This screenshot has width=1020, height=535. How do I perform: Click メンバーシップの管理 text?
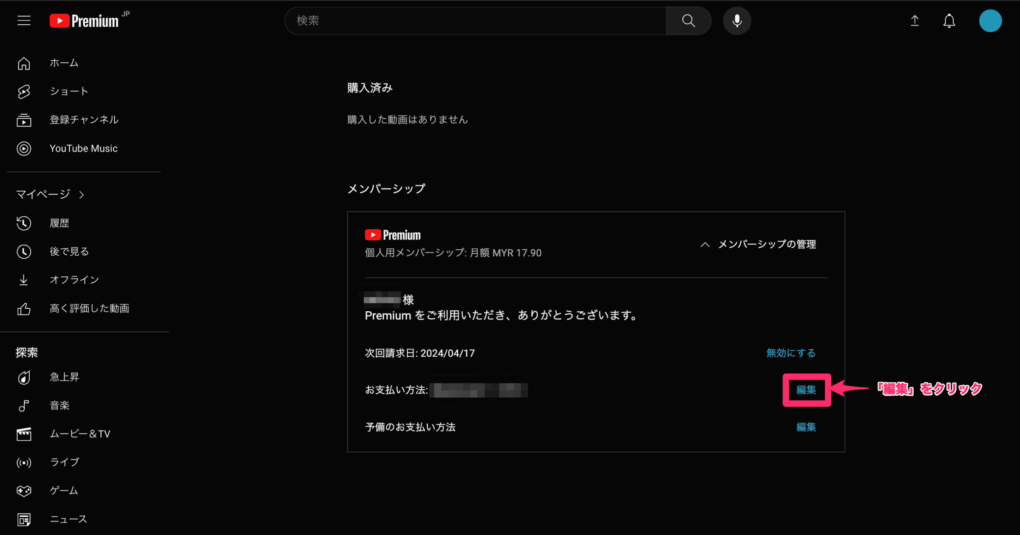[767, 245]
